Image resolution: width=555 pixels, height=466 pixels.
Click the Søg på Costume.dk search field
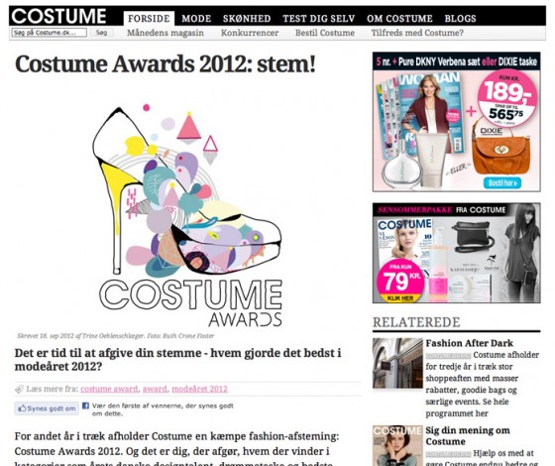click(49, 33)
